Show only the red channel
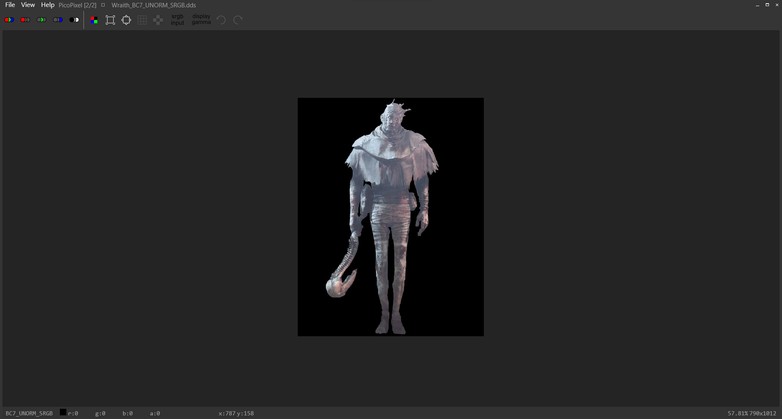 (25, 20)
